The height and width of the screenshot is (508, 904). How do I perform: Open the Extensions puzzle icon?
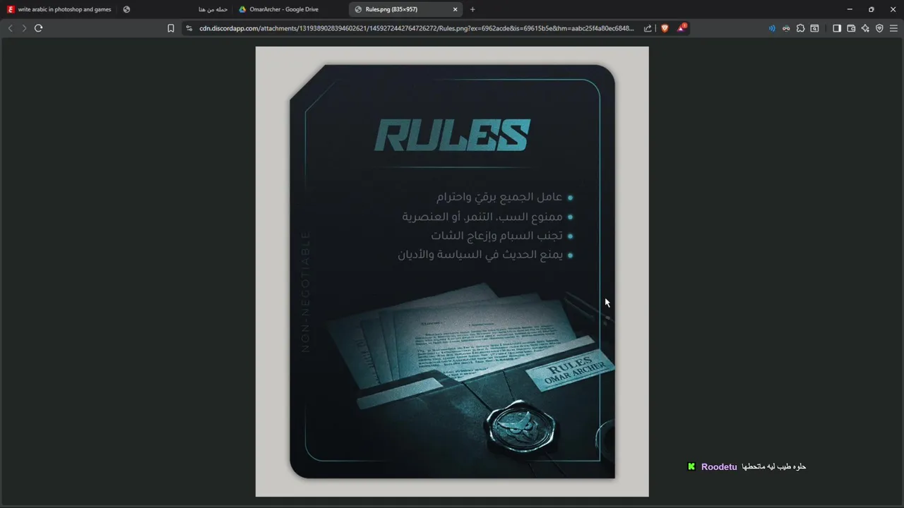click(x=800, y=28)
